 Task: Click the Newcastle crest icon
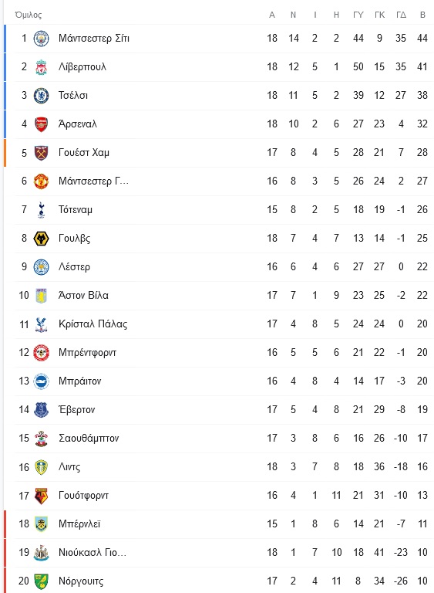coord(41,553)
